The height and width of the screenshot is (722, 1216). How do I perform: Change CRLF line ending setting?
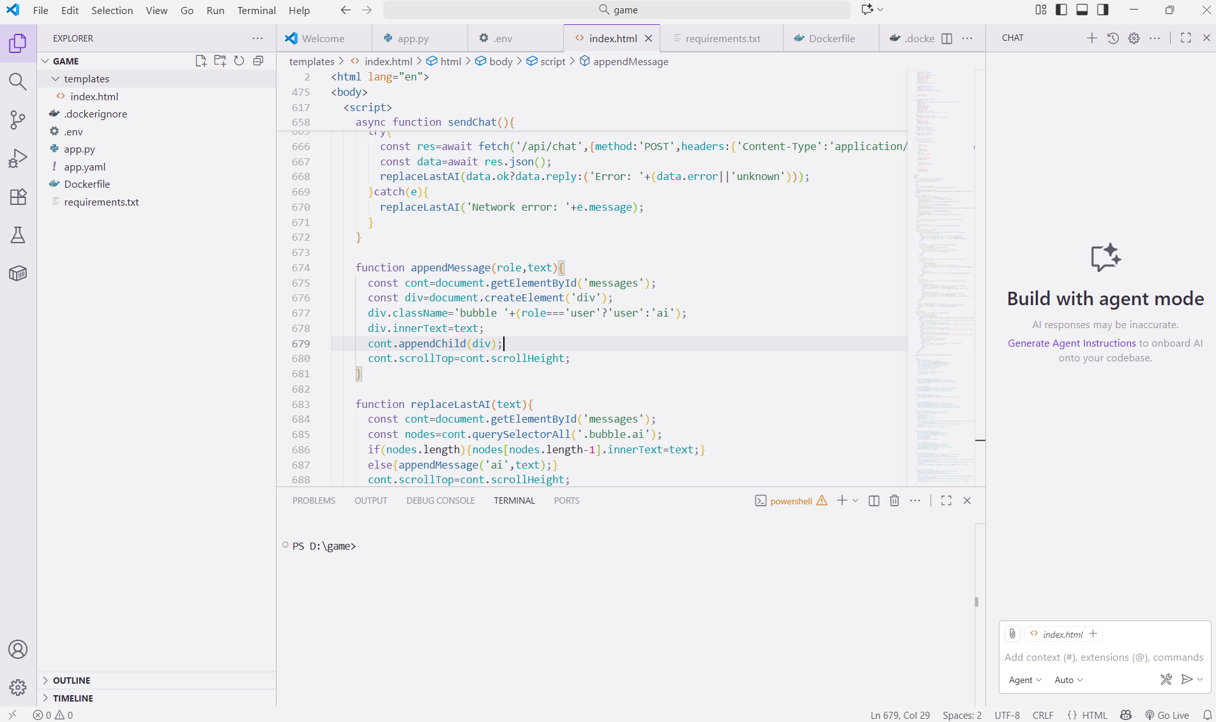pyautogui.click(x=1043, y=715)
